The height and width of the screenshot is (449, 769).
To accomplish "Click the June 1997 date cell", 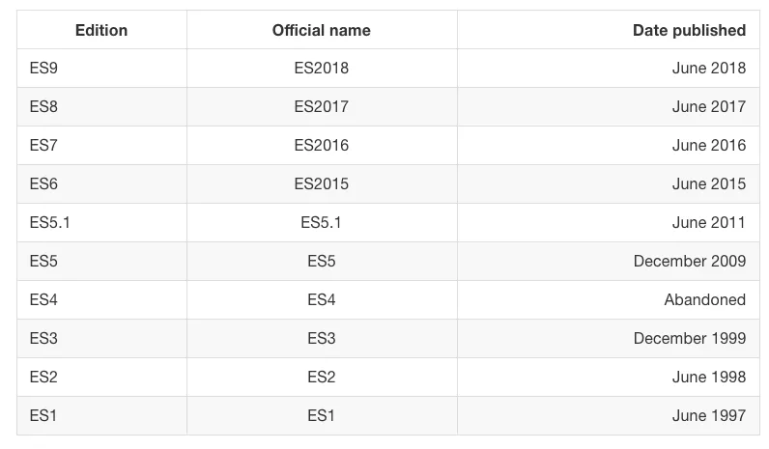I will click(x=709, y=416).
